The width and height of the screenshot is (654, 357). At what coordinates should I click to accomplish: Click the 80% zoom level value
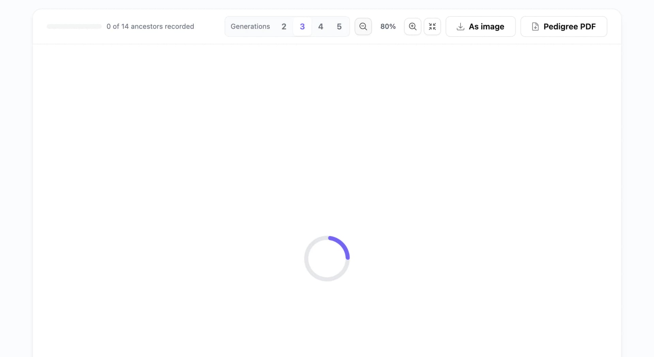[388, 27]
